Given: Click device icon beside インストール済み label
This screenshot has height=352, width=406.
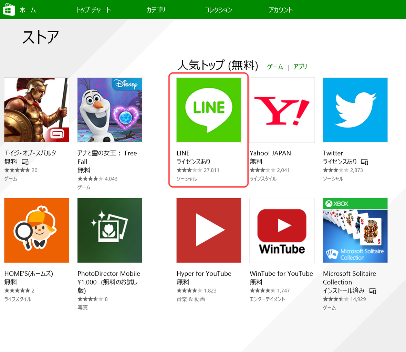Looking at the screenshot, I should pyautogui.click(x=373, y=291).
